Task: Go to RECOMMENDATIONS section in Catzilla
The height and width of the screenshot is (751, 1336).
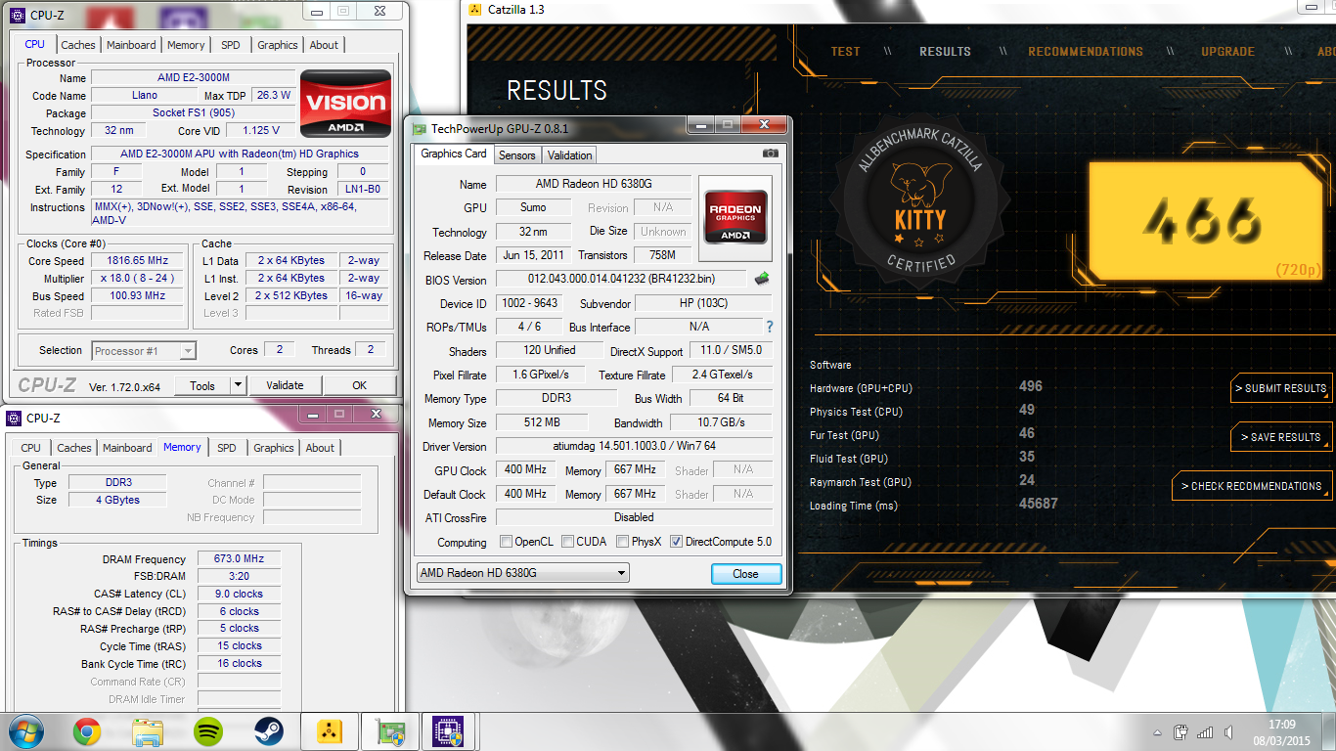Action: (x=1086, y=52)
